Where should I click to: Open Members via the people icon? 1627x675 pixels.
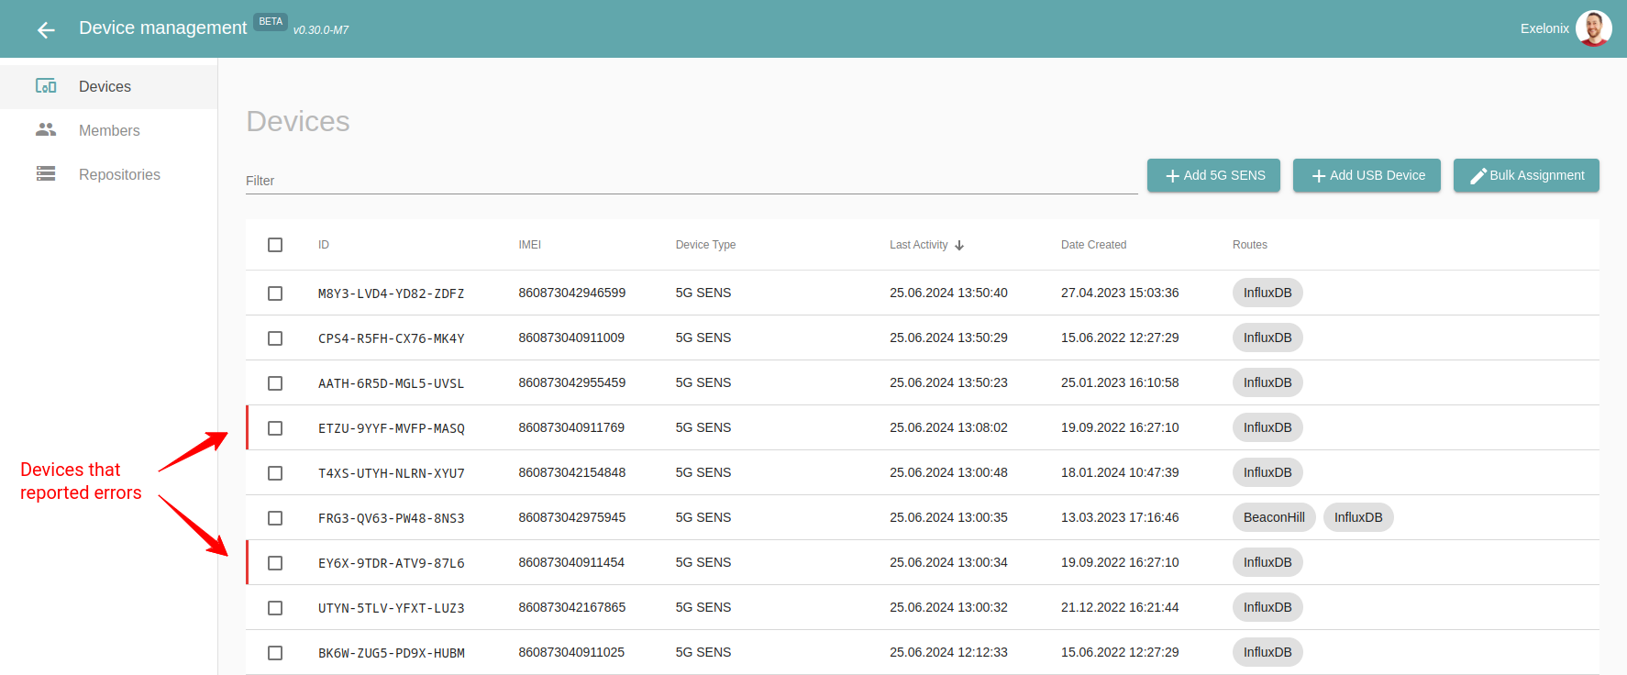click(46, 130)
